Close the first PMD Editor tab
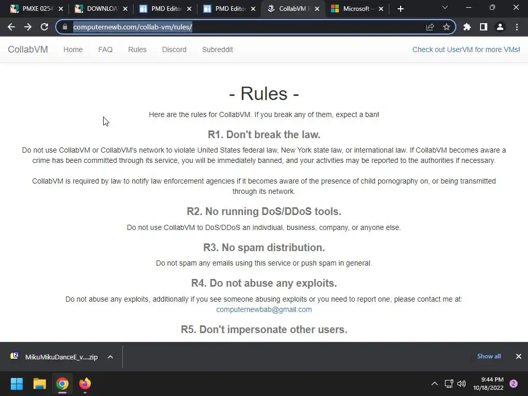The height and width of the screenshot is (396, 528). point(189,9)
